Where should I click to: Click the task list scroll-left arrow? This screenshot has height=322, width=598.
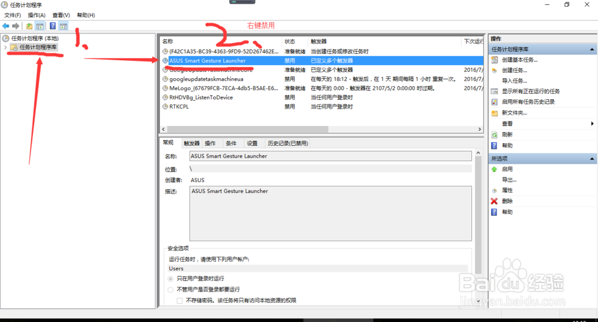point(164,129)
